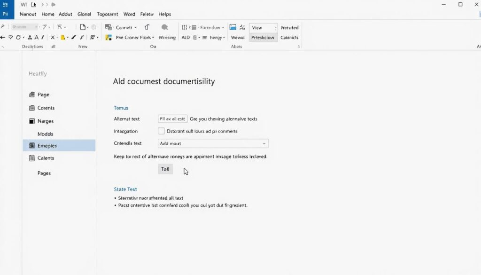Select the ink pen icon
This screenshot has width=481, height=275.
(73, 37)
